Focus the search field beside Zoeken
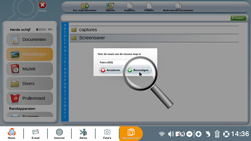The height and width of the screenshot is (141, 251). 146,18
